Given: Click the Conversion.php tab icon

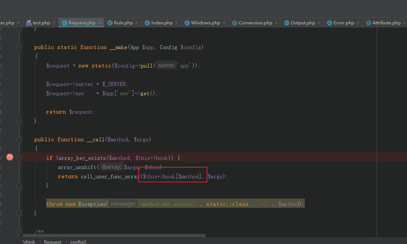Looking at the screenshot, I should point(234,23).
